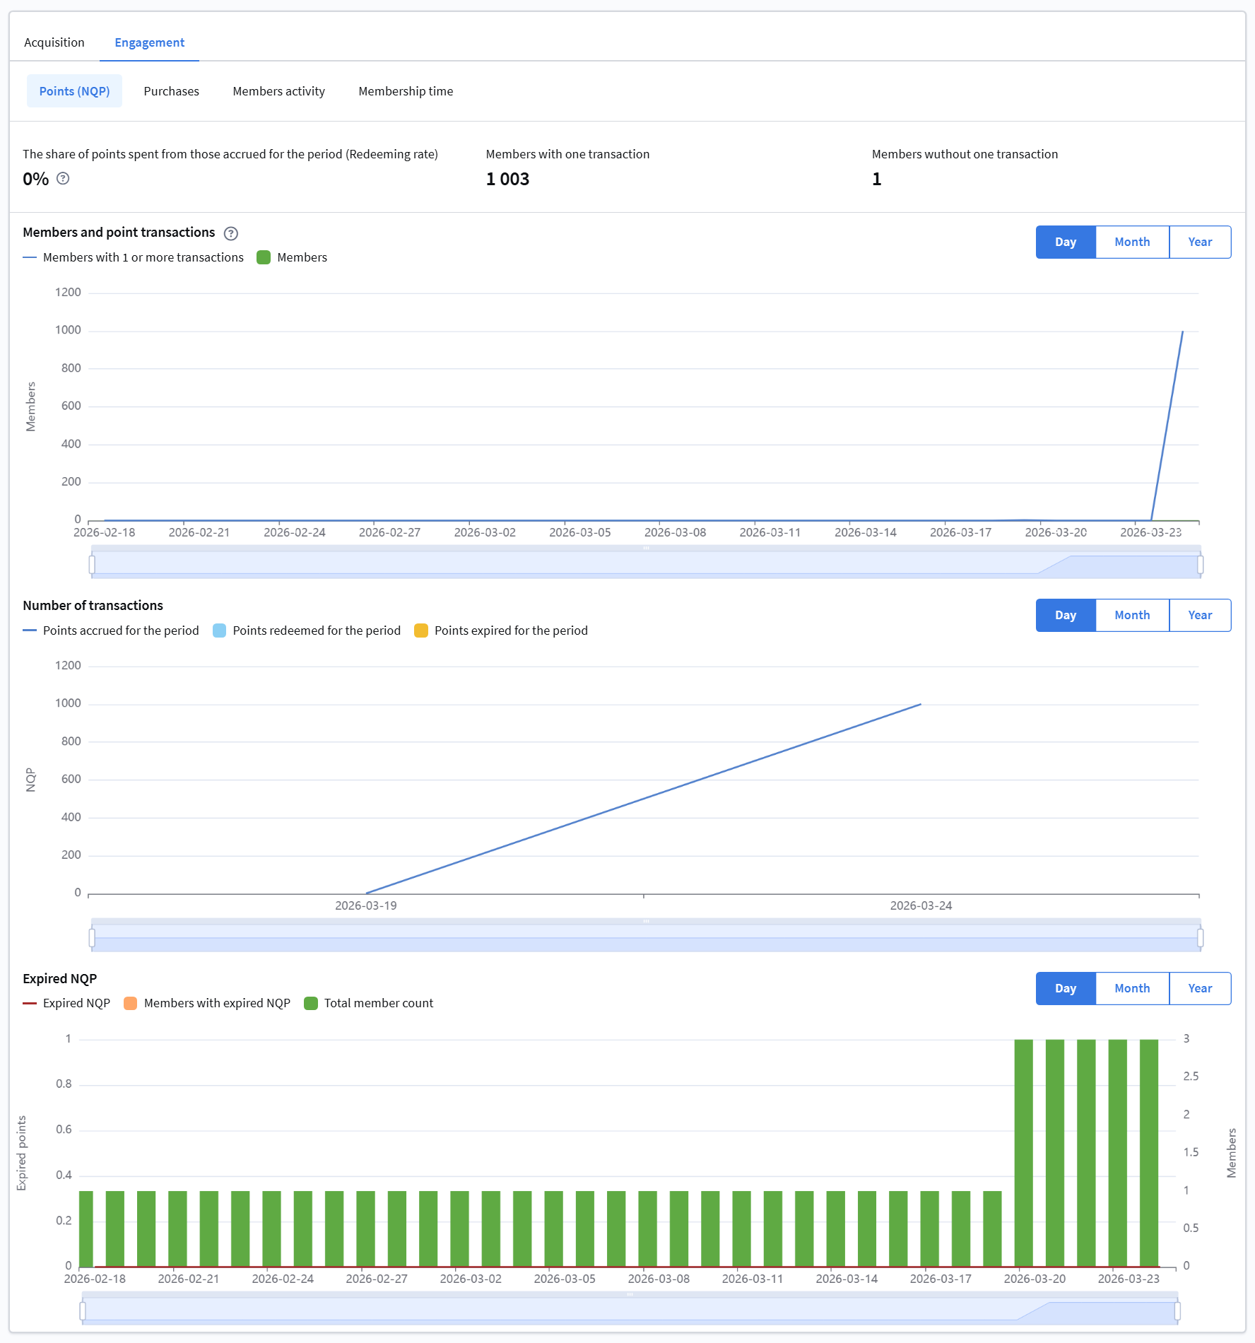This screenshot has width=1255, height=1343.
Task: Open the Members activity sub-tab
Action: (278, 92)
